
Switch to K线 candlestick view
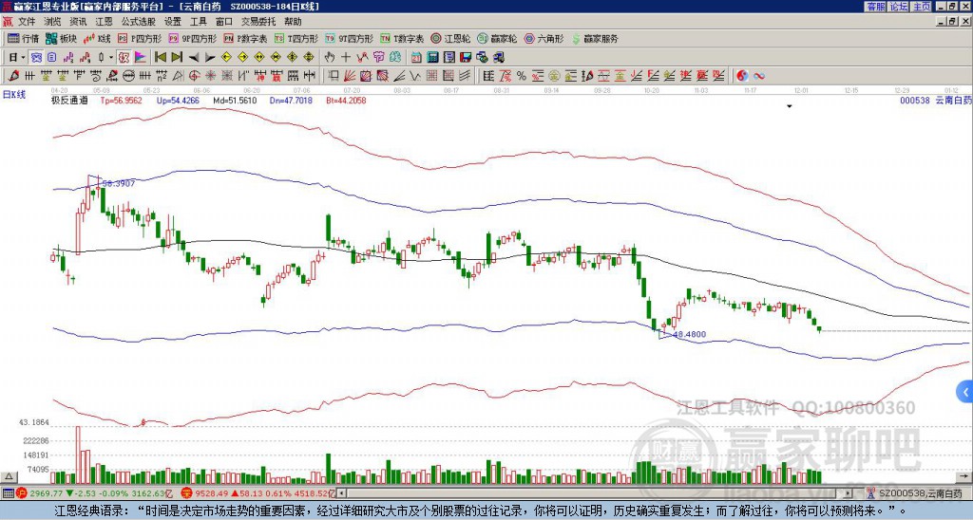(x=97, y=38)
